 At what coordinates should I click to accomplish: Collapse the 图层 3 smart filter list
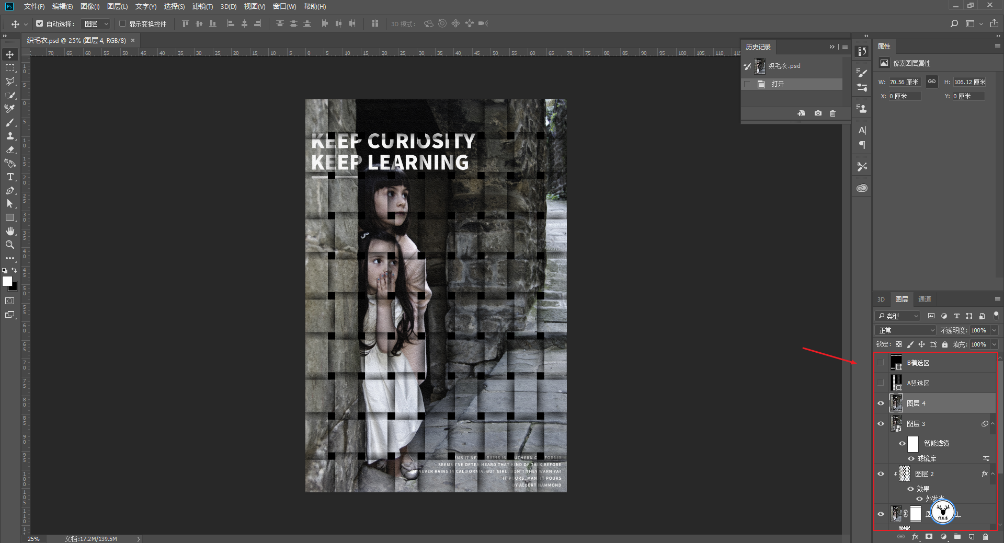[992, 423]
